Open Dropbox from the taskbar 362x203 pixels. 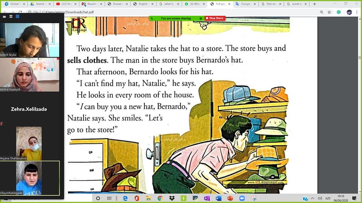click(x=172, y=198)
